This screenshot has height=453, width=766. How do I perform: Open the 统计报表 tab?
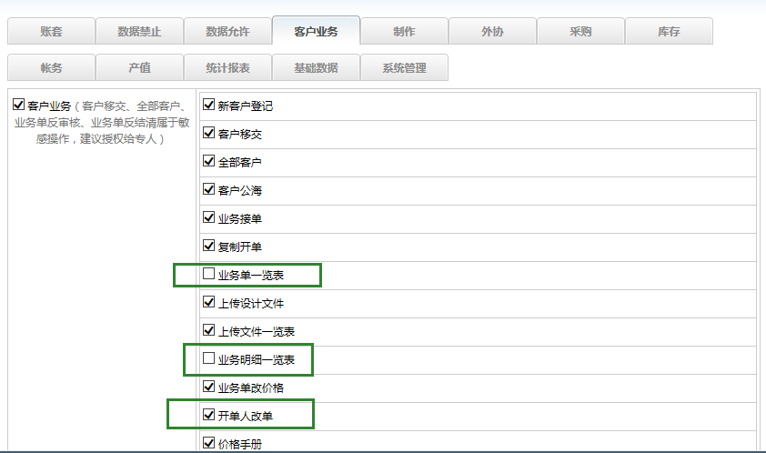click(227, 68)
